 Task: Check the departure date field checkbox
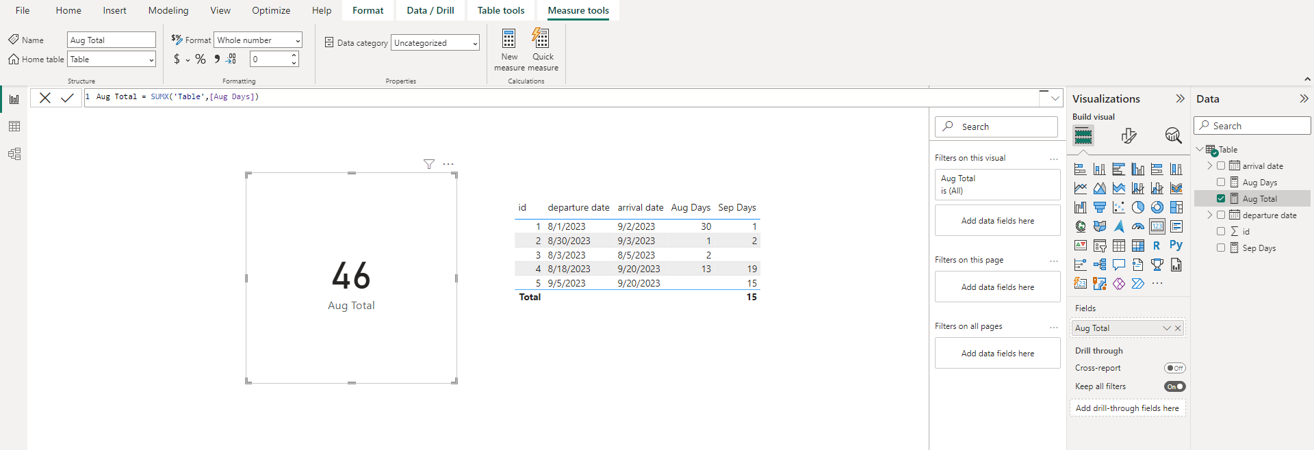(1221, 215)
